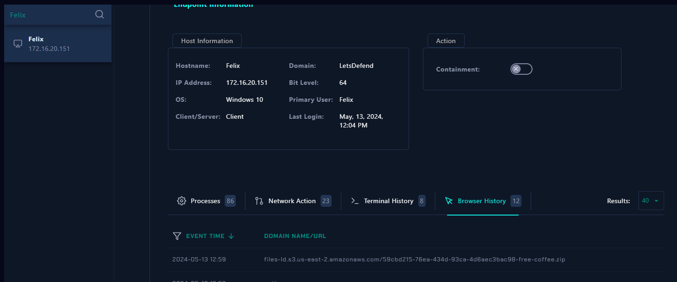Click the search magnifier icon
Image resolution: width=677 pixels, height=282 pixels.
pyautogui.click(x=100, y=15)
